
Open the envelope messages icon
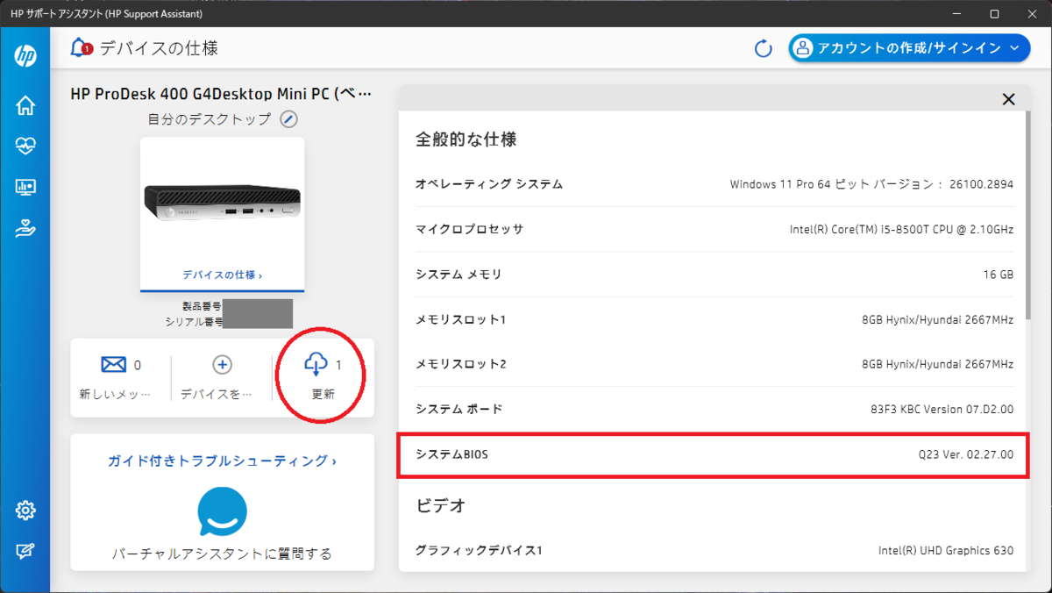coord(114,364)
